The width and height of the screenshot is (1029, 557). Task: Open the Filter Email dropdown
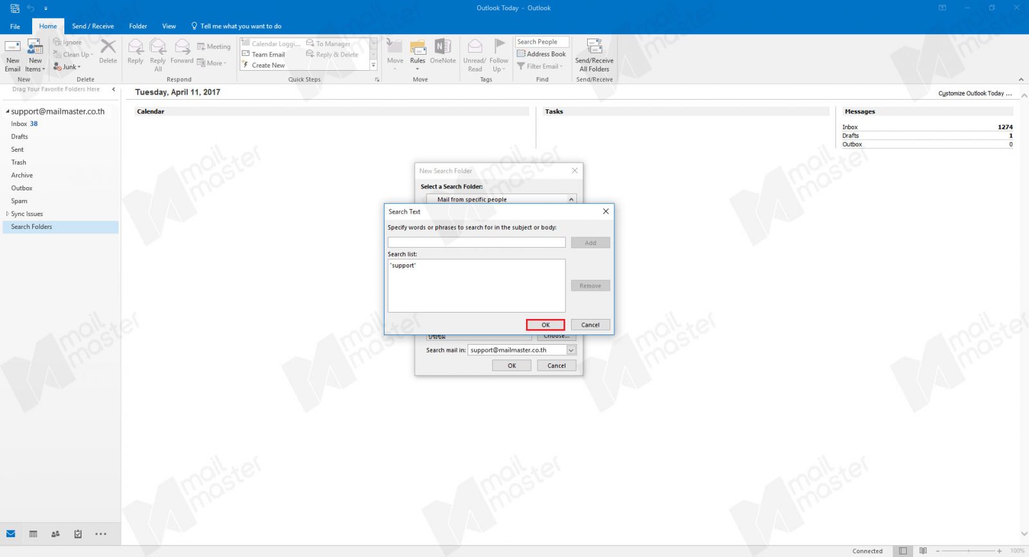[540, 66]
